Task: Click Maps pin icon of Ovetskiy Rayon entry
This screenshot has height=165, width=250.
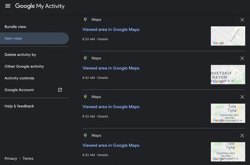Action: (x=85, y=58)
